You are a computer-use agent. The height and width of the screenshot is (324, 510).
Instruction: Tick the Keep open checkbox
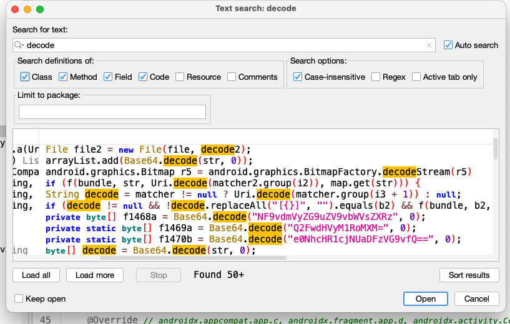19,298
